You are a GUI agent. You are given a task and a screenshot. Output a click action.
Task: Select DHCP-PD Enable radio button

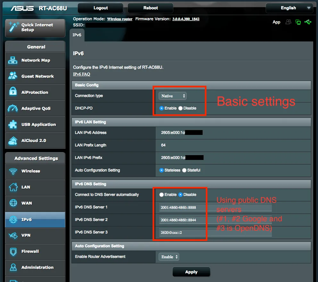[x=162, y=108]
